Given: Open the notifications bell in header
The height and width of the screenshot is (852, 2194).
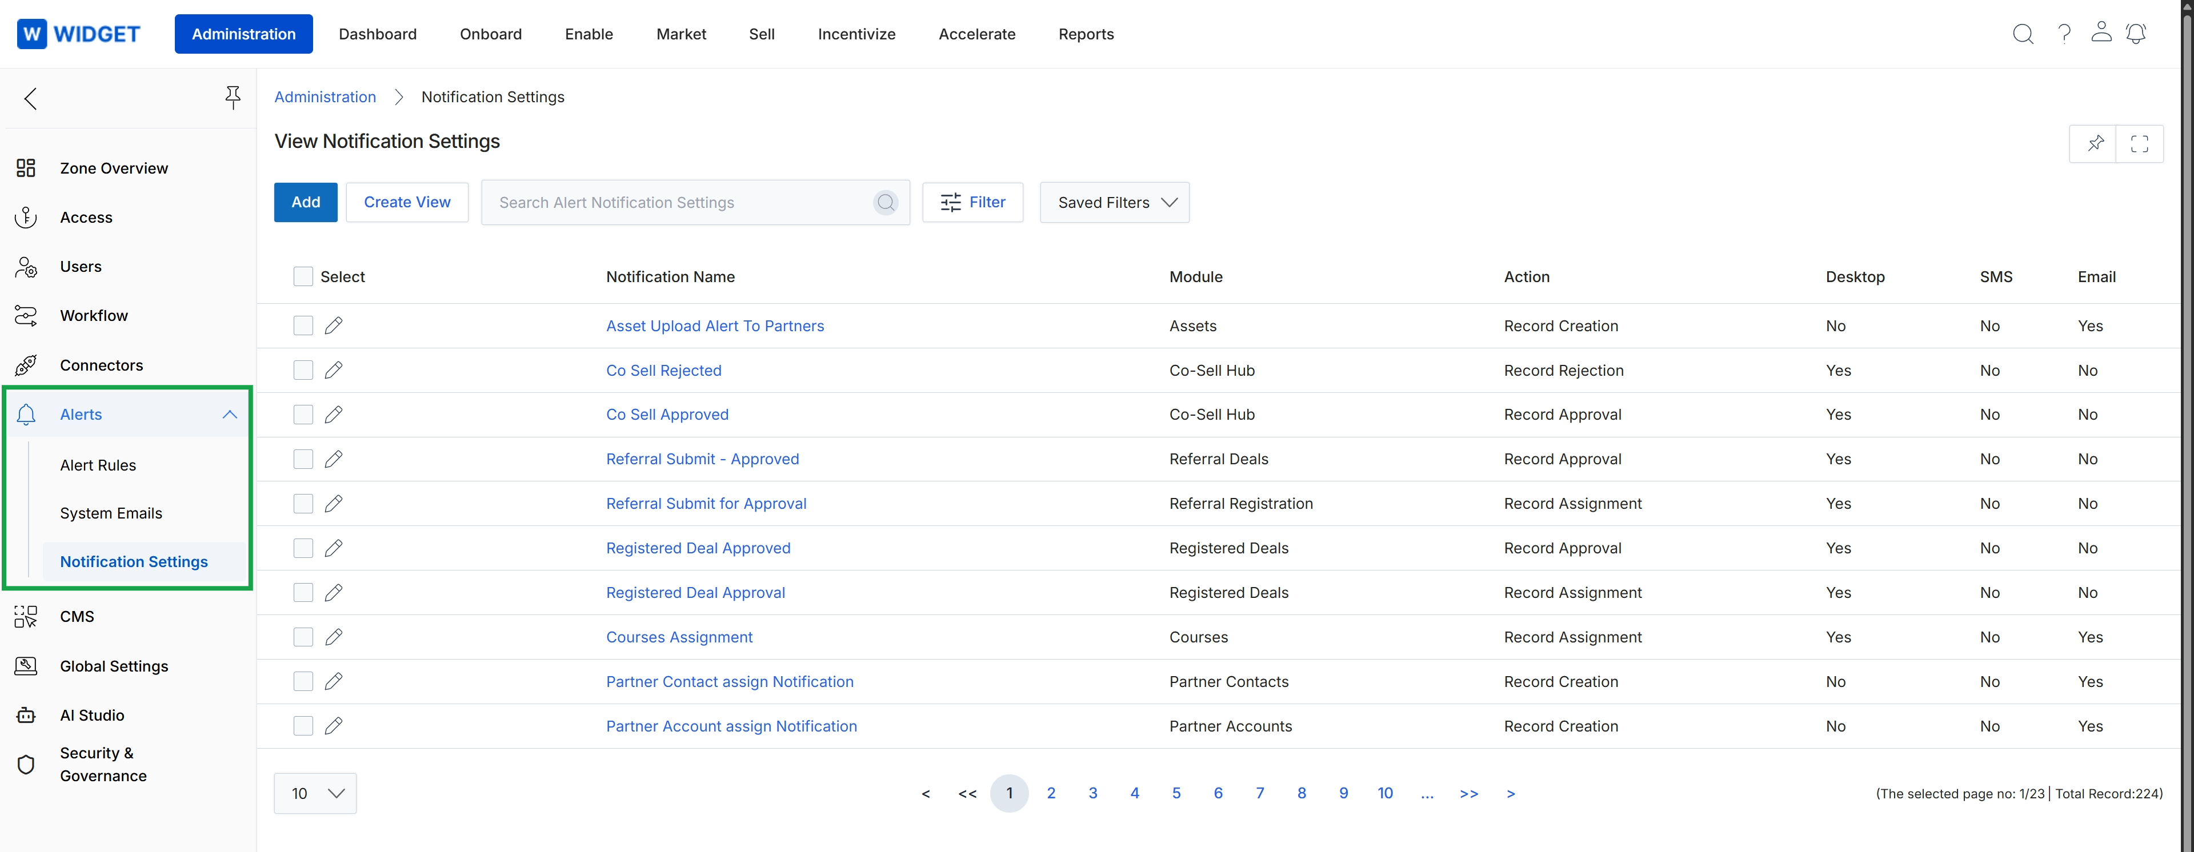Looking at the screenshot, I should click(x=2136, y=33).
